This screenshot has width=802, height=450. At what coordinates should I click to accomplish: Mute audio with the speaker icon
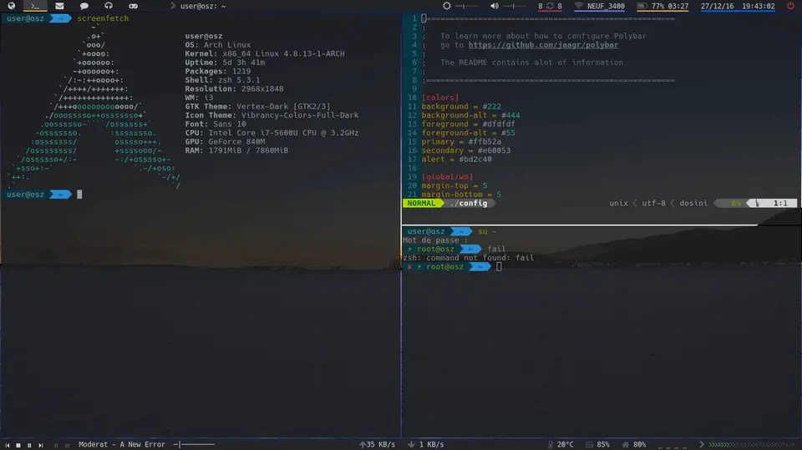pyautogui.click(x=494, y=6)
